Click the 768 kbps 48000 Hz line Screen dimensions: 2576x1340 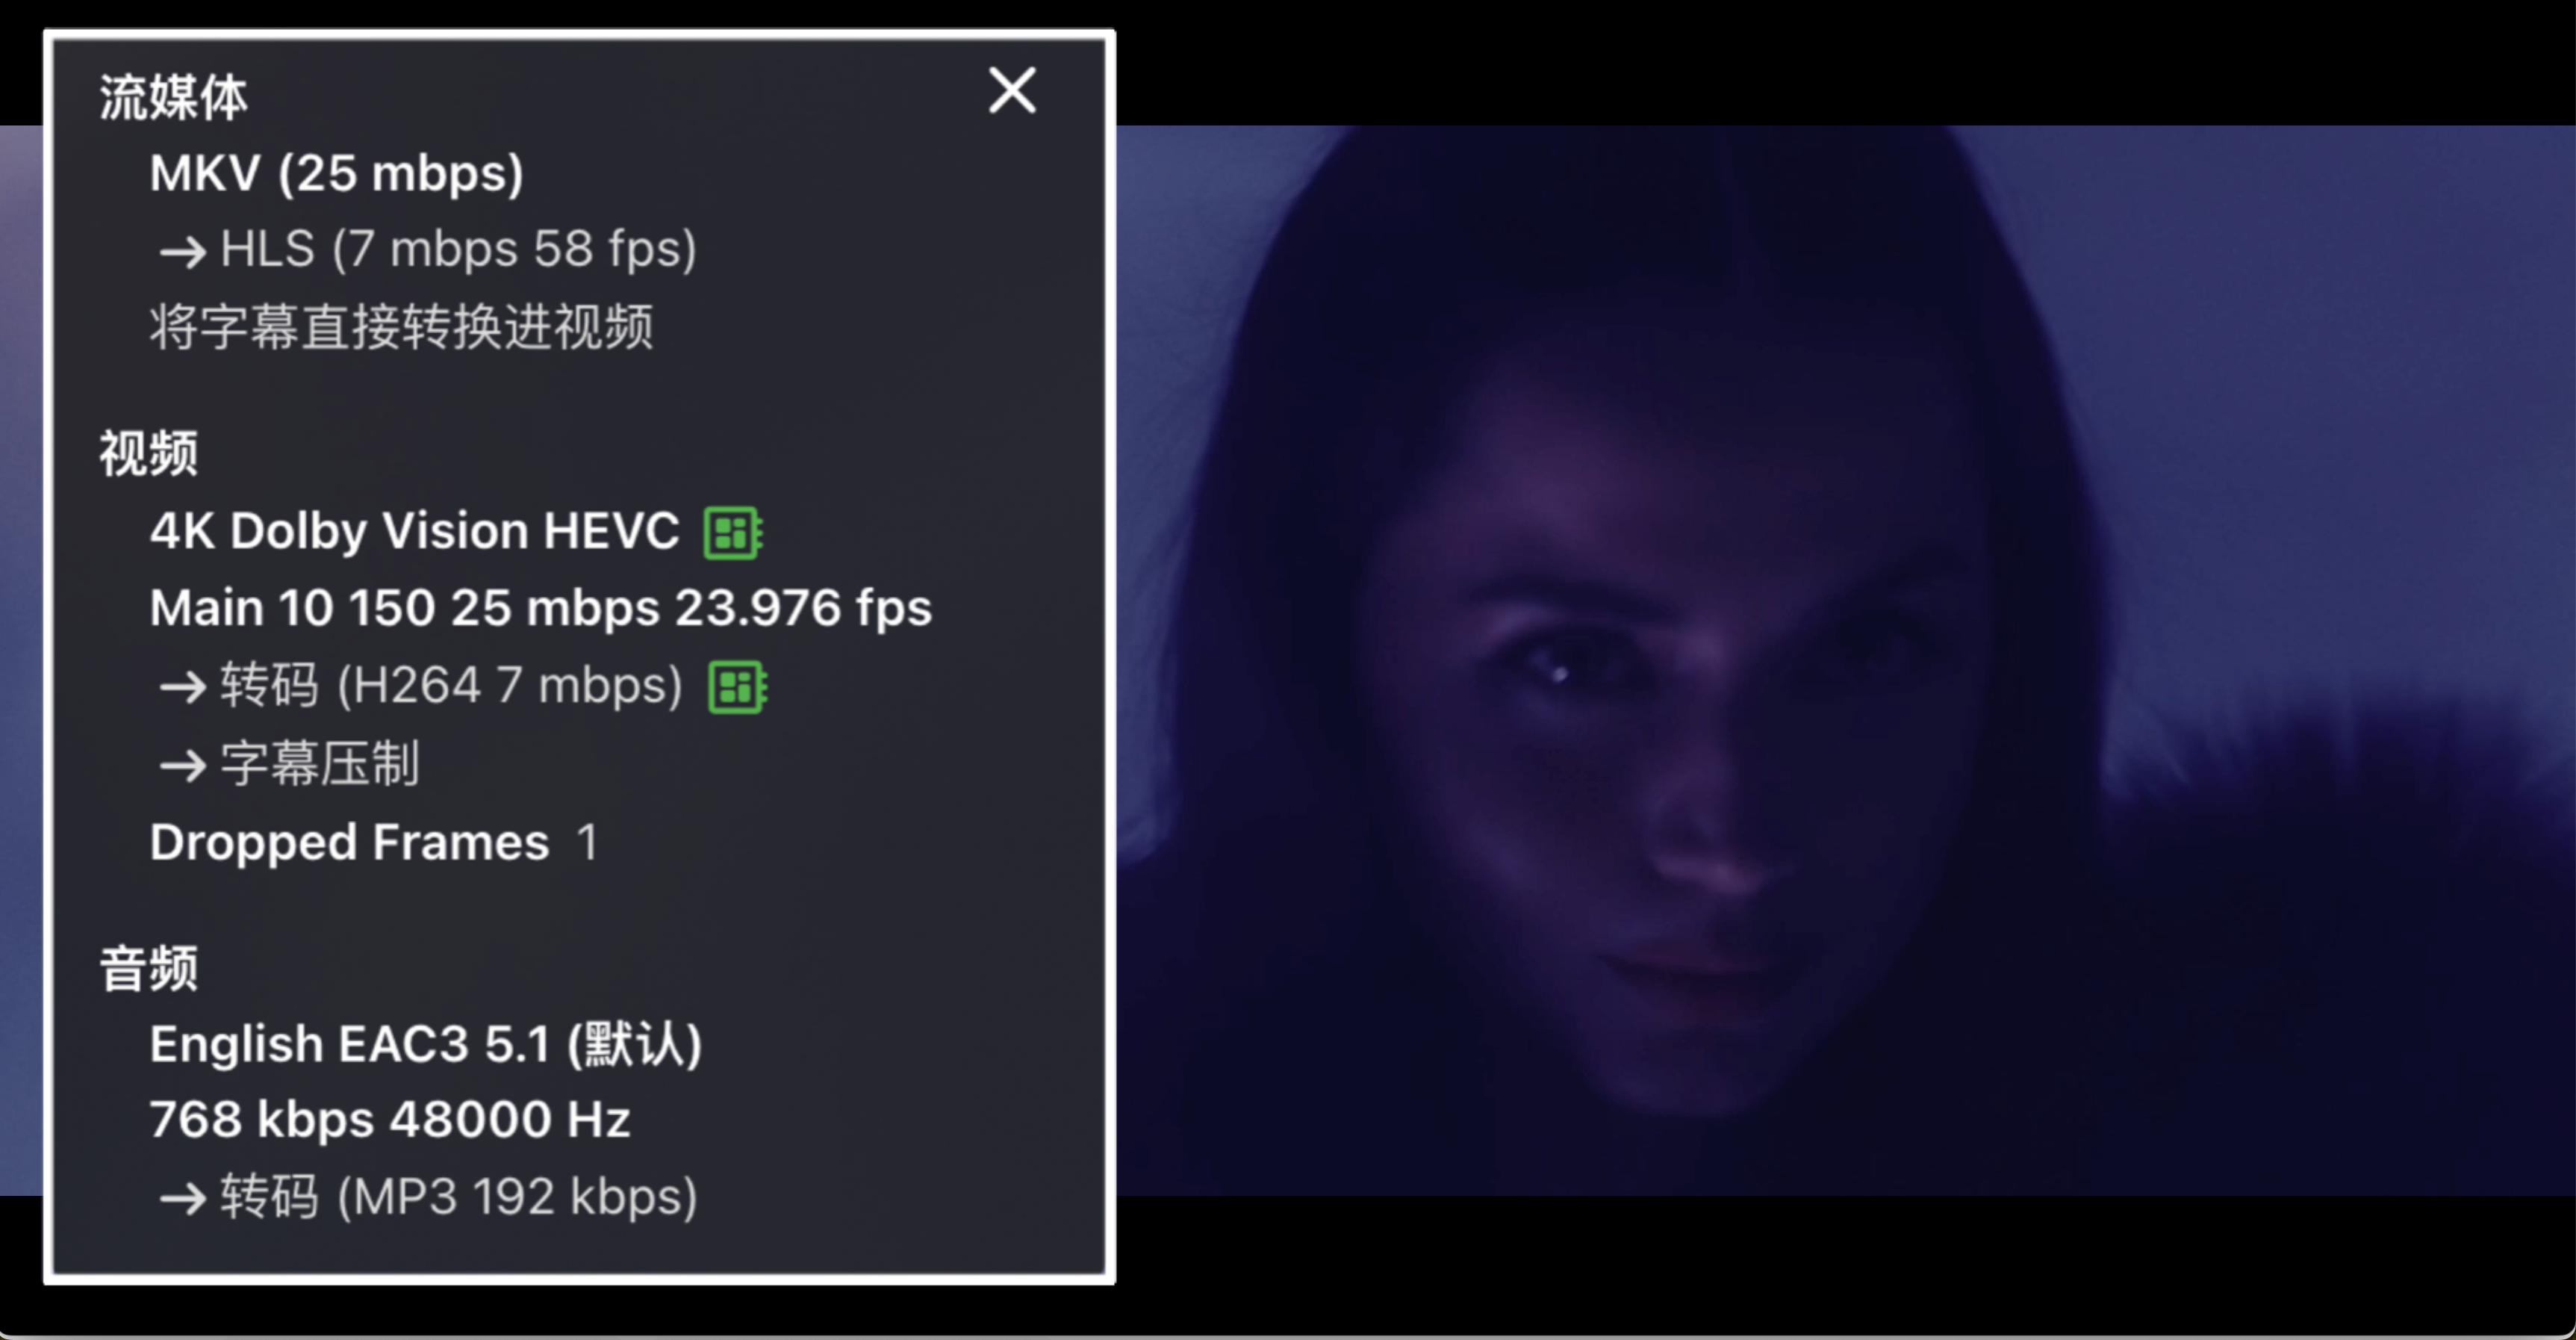click(390, 1120)
